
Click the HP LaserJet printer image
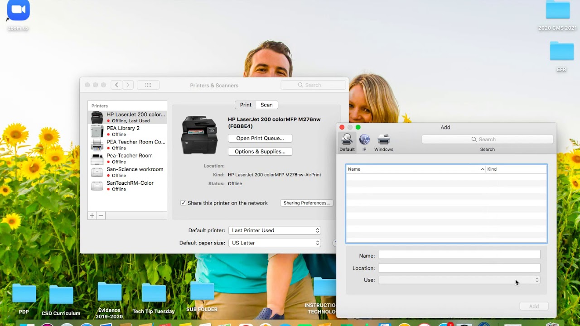coord(199,134)
